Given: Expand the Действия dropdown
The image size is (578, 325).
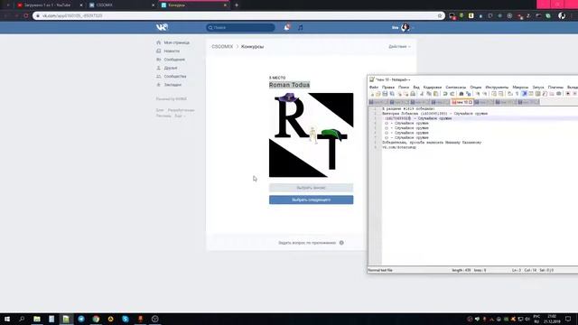Looking at the screenshot, I should [399, 46].
